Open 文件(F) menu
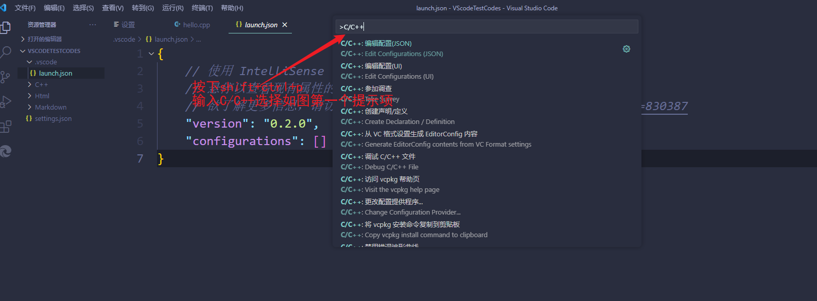817x301 pixels. 25,8
